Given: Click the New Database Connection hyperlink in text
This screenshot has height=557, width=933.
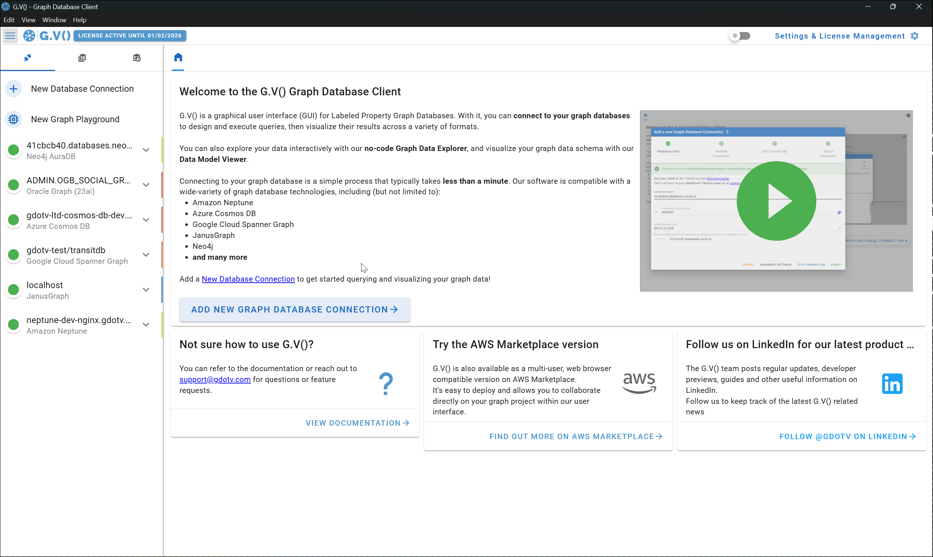Looking at the screenshot, I should pos(248,279).
